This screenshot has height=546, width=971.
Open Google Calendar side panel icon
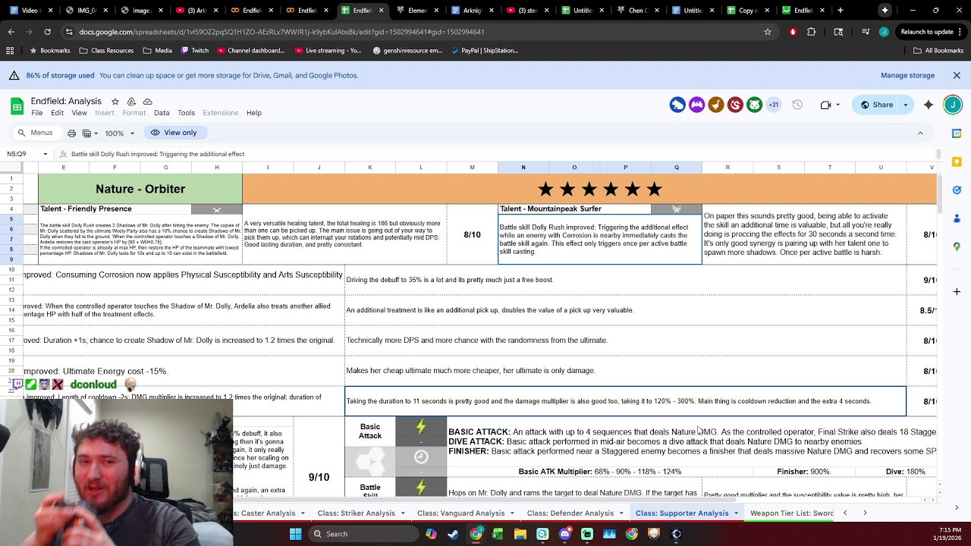[x=957, y=134]
